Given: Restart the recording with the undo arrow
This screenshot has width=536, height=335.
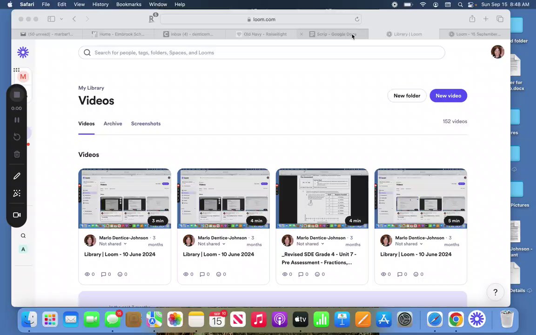Looking at the screenshot, I should (x=17, y=137).
